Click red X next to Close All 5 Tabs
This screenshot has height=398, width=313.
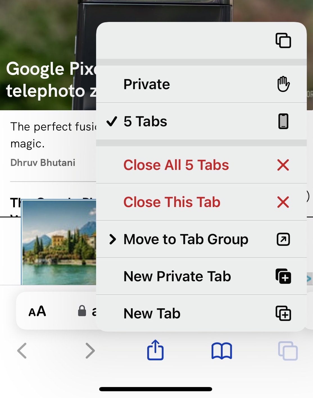pyautogui.click(x=283, y=165)
